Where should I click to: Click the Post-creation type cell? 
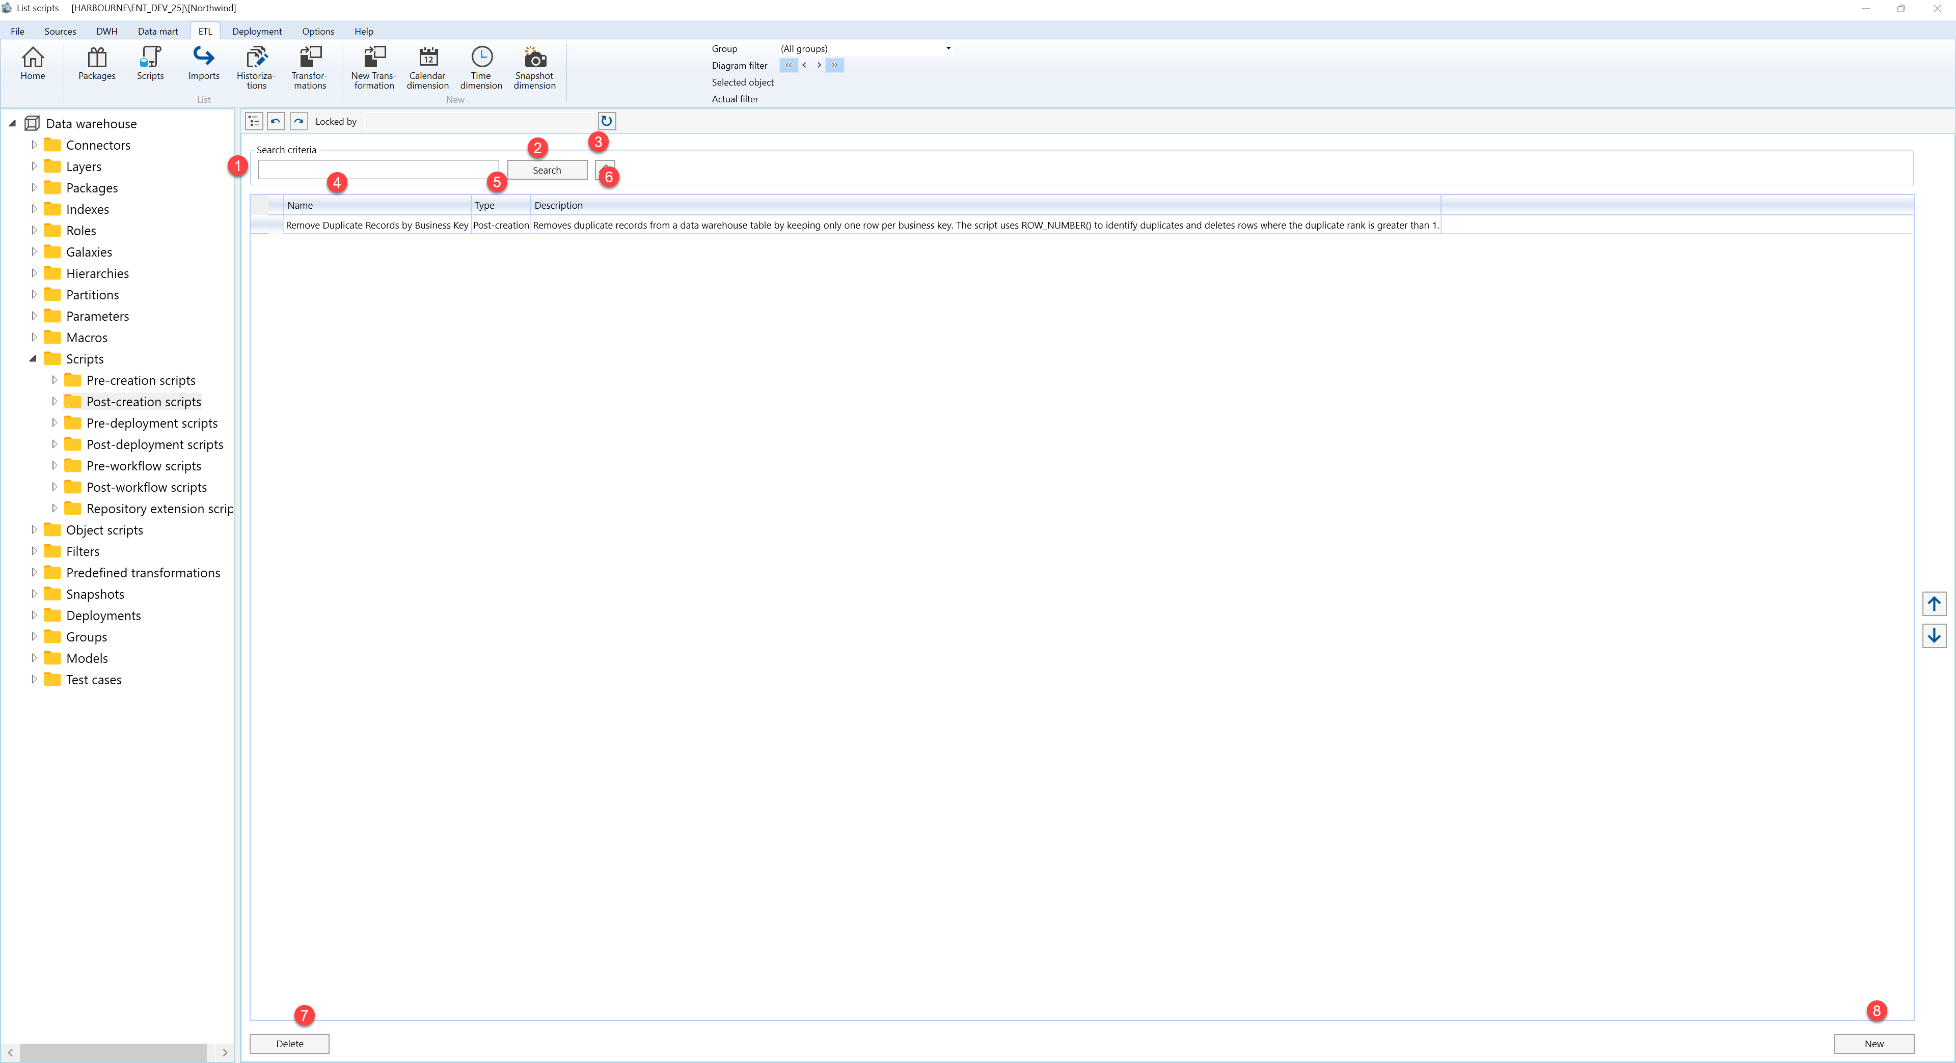pos(500,226)
